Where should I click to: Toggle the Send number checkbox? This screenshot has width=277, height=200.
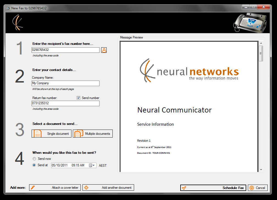pos(78,98)
